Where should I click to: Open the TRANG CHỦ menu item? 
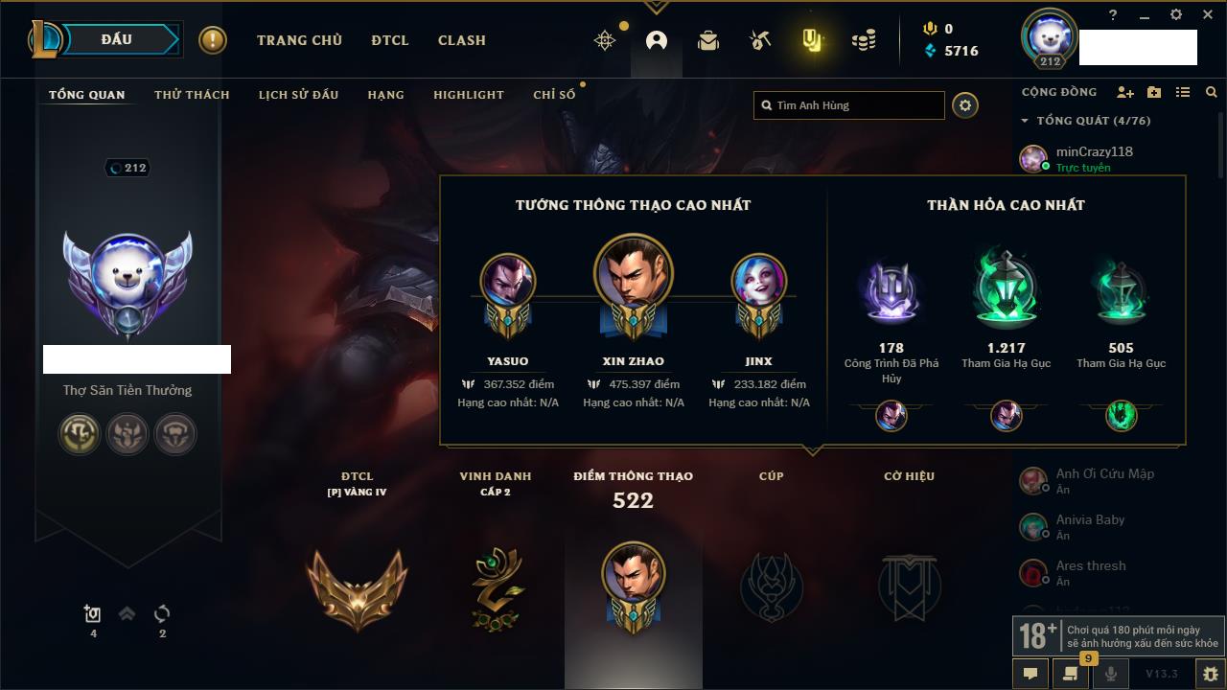click(299, 40)
